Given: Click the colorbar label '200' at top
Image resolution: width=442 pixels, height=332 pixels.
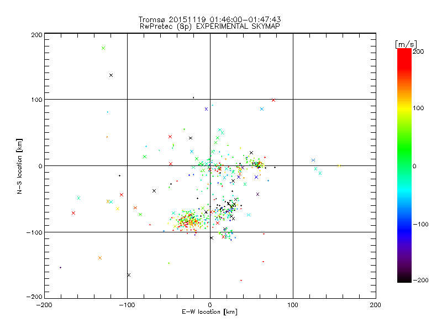Looking at the screenshot, I should pyautogui.click(x=418, y=51).
